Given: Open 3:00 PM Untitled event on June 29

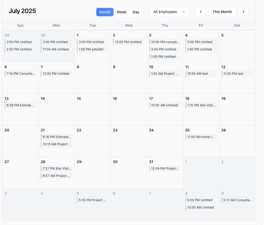Looking at the screenshot, I should click(20, 42).
